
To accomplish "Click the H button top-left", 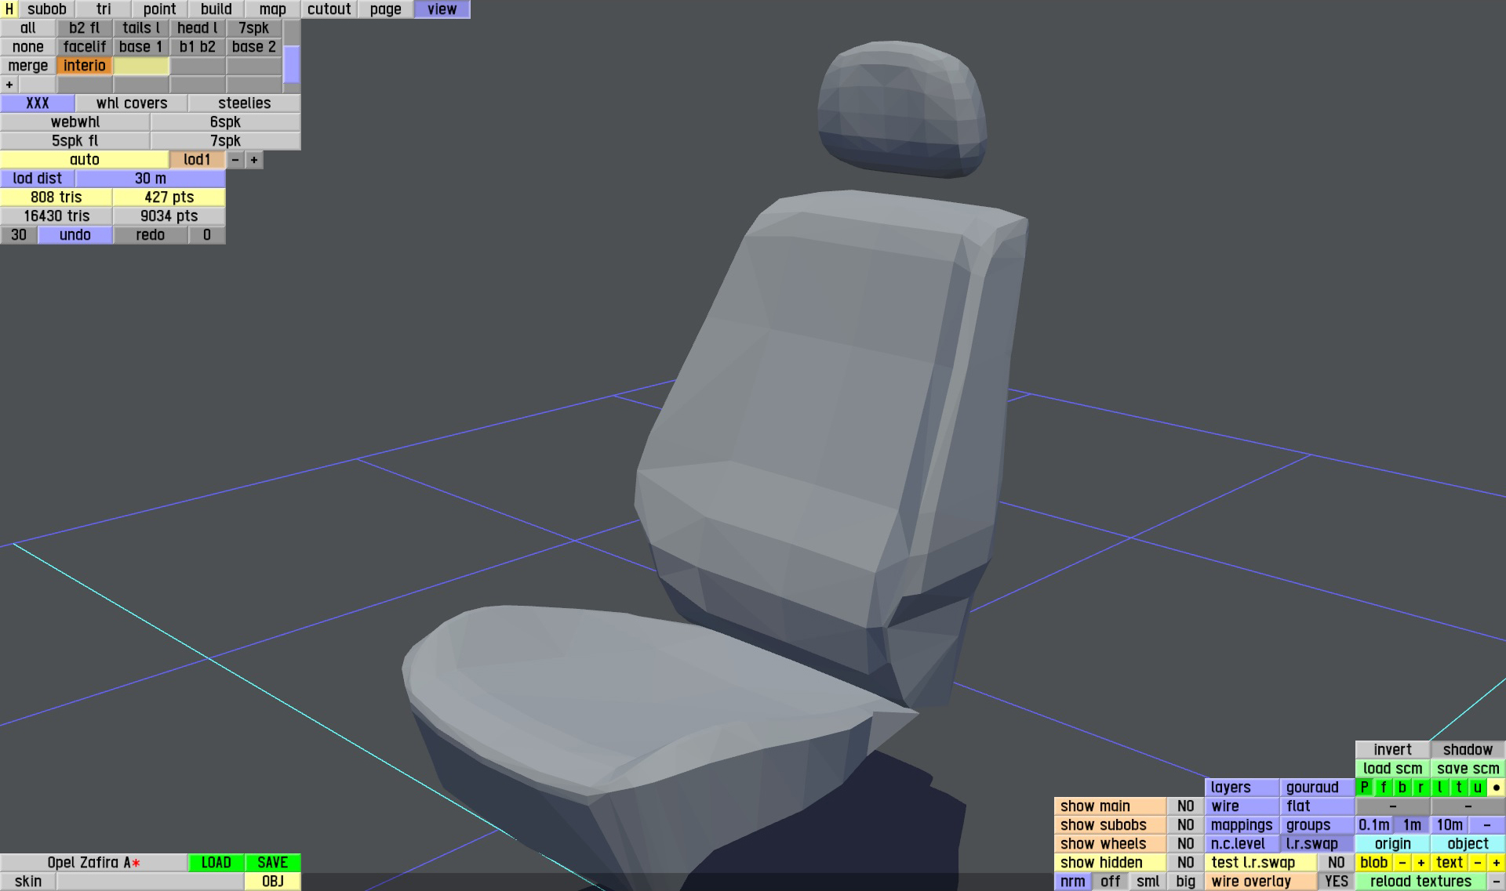I will 9,9.
